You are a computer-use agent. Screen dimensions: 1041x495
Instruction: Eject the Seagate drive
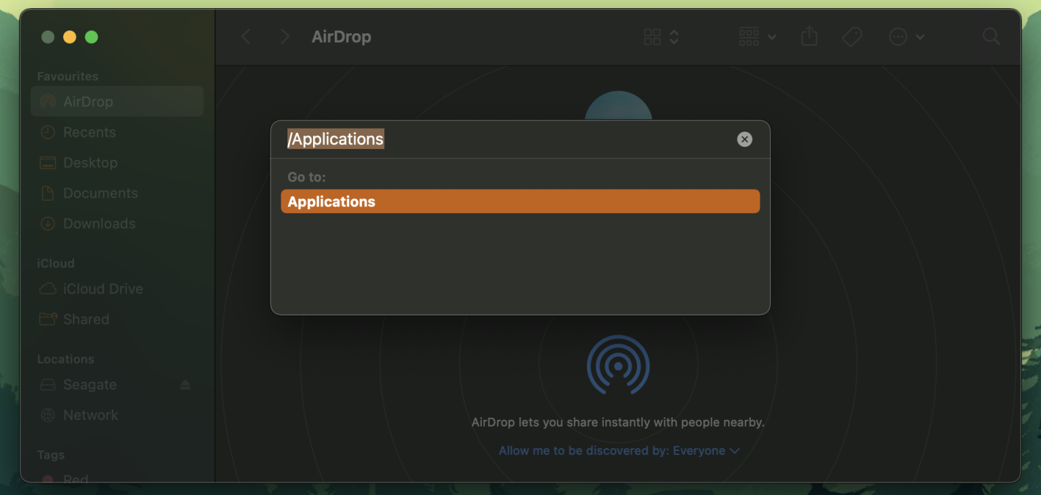click(x=185, y=385)
